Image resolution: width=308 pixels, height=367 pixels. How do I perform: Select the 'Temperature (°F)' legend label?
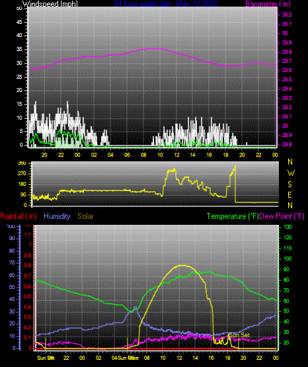[233, 216]
